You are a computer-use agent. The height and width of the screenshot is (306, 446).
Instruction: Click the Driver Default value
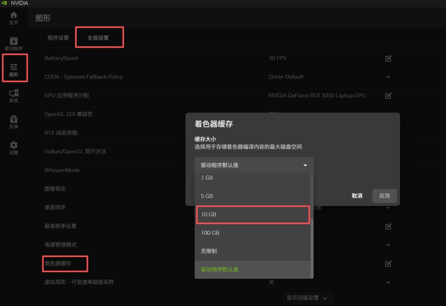coord(286,77)
